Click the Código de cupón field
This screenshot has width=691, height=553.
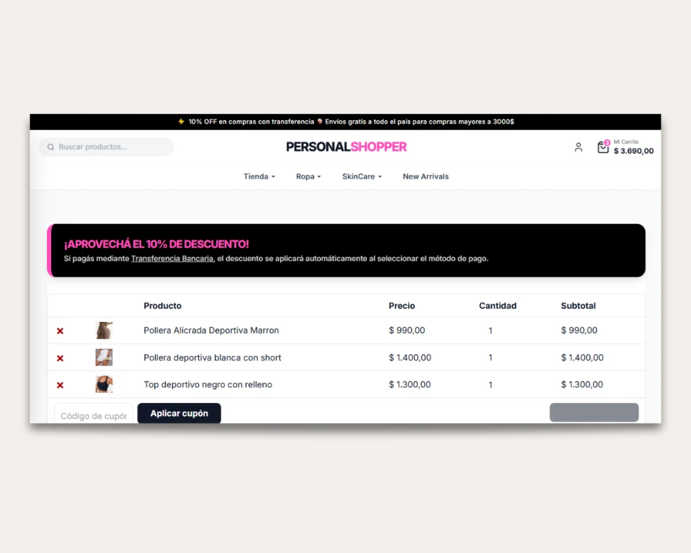(x=93, y=415)
